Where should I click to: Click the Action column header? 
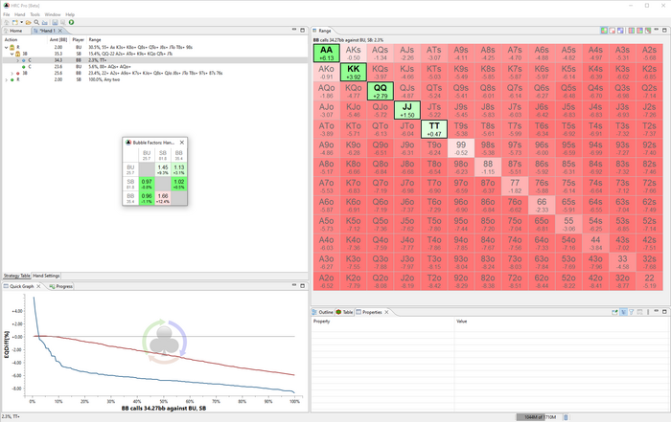12,40
